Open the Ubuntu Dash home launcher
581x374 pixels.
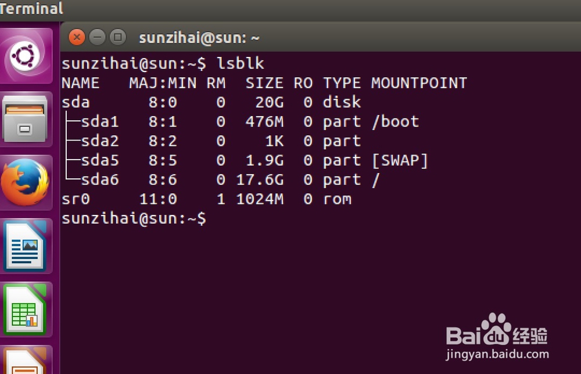pyautogui.click(x=25, y=56)
